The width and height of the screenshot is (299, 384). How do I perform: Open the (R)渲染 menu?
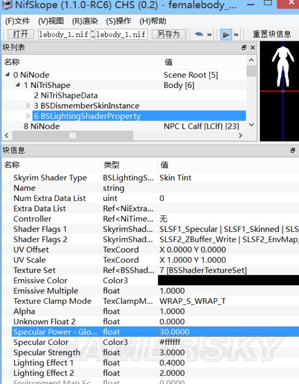click(x=85, y=21)
